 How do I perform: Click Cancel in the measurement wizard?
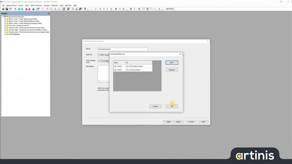(191, 122)
